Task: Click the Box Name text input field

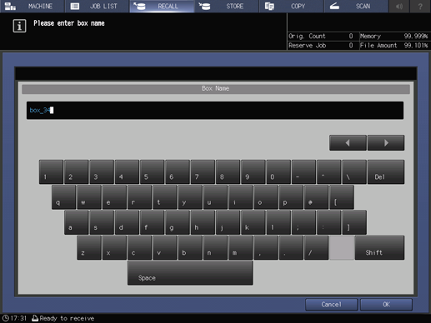Action: coord(215,111)
